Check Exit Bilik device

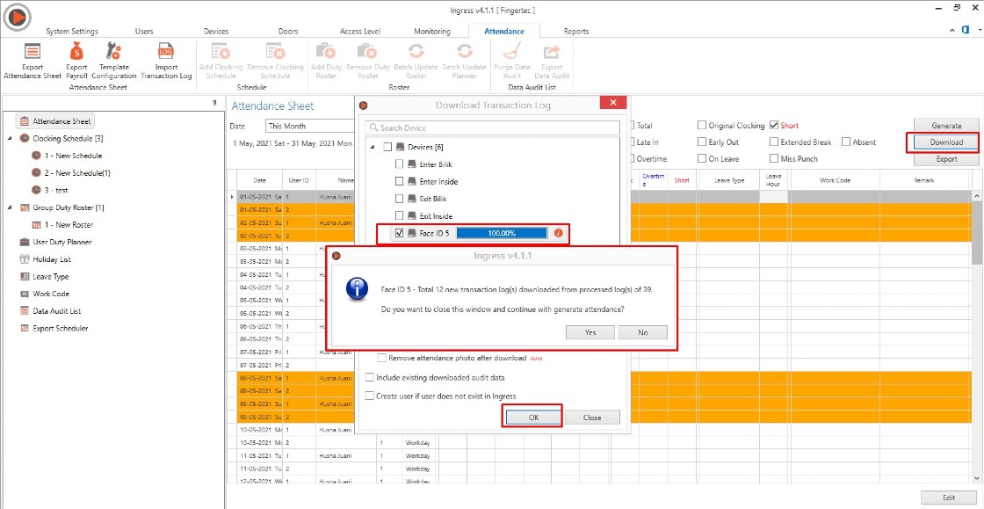pyautogui.click(x=399, y=199)
